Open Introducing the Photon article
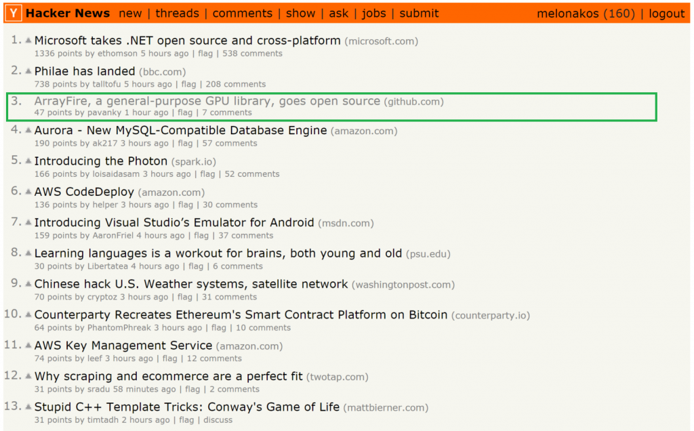The height and width of the screenshot is (431, 694). (x=101, y=161)
